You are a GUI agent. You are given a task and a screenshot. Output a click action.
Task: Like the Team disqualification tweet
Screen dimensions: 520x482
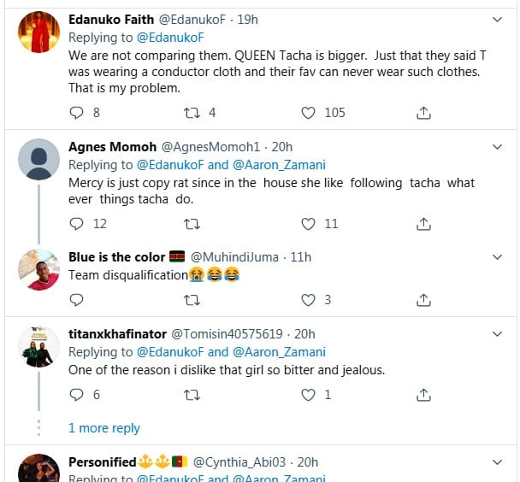[x=309, y=300]
